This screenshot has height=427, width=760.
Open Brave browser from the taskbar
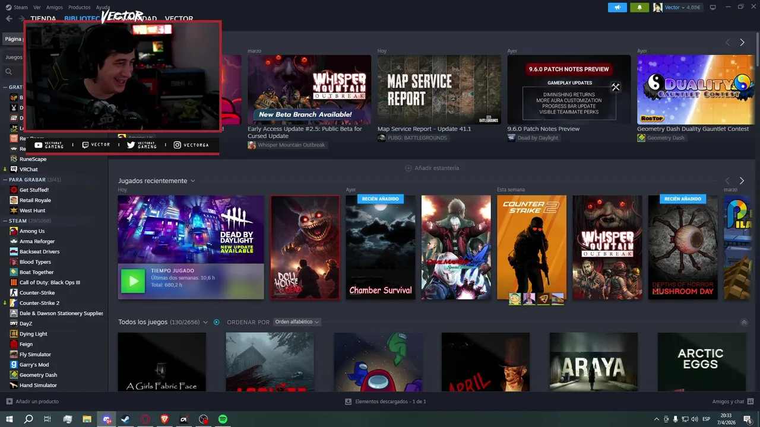[x=164, y=419]
